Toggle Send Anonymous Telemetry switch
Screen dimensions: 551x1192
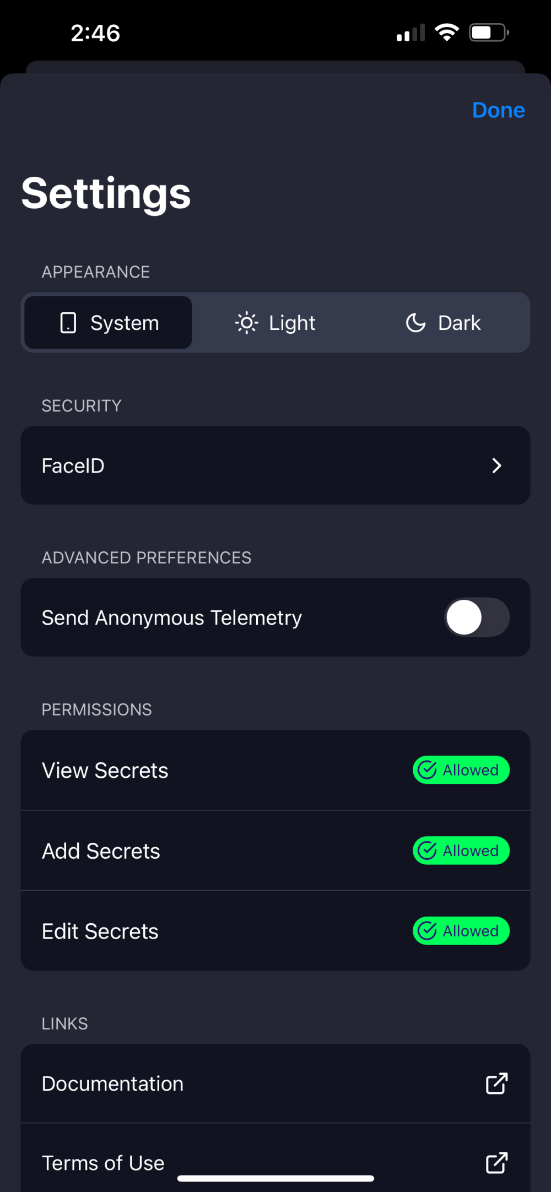click(x=477, y=617)
